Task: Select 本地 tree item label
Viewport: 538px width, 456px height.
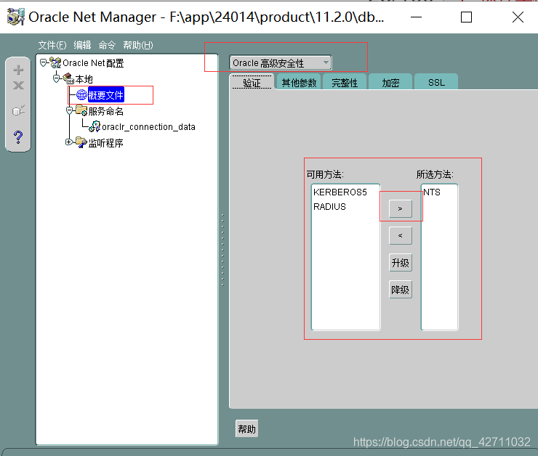Action: (x=84, y=79)
